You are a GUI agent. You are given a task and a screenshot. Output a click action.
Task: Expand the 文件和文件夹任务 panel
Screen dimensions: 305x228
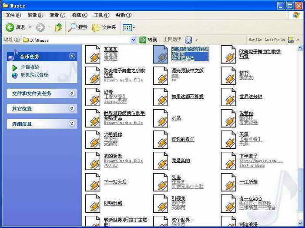[72, 93]
